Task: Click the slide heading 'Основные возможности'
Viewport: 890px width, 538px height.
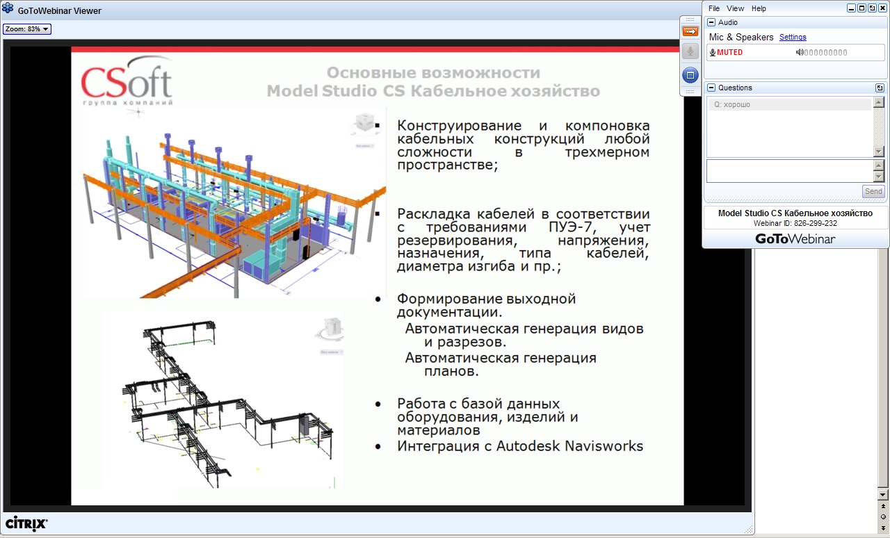Action: [433, 73]
